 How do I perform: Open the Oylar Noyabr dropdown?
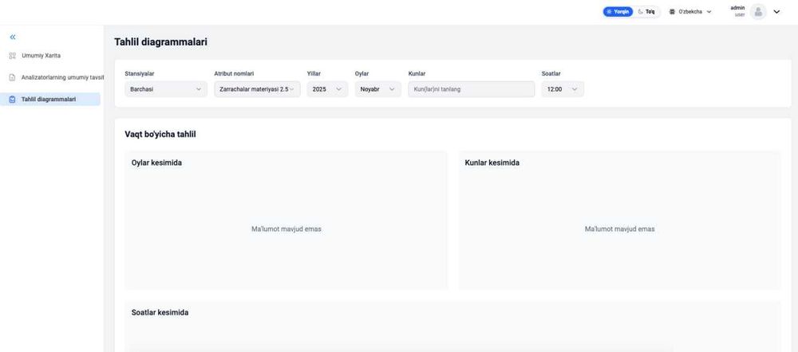coord(377,89)
